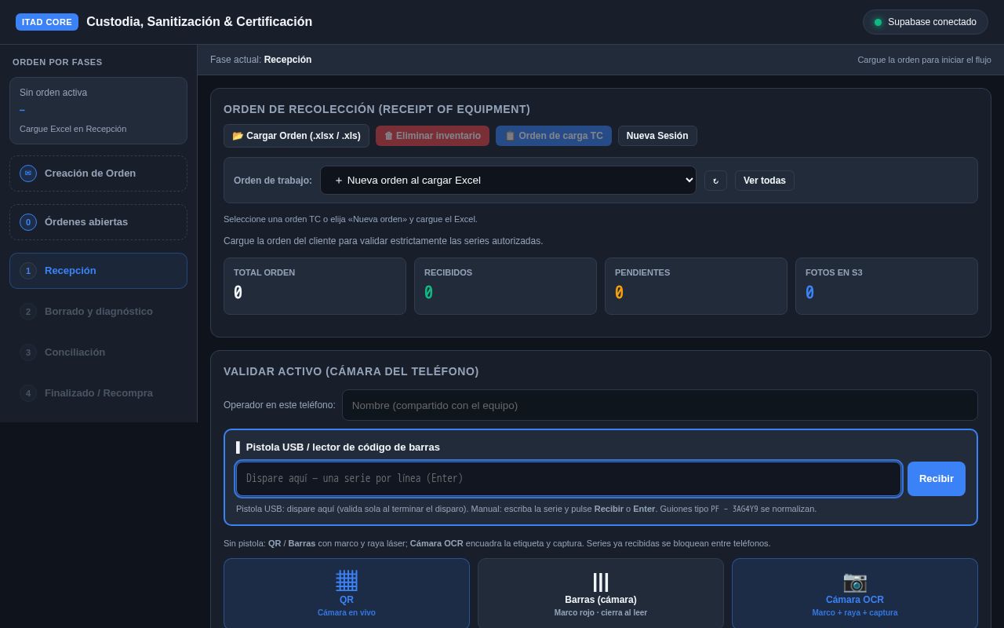Open the Conciliación phase label
Viewport: 1004px width, 628px height.
pos(75,352)
